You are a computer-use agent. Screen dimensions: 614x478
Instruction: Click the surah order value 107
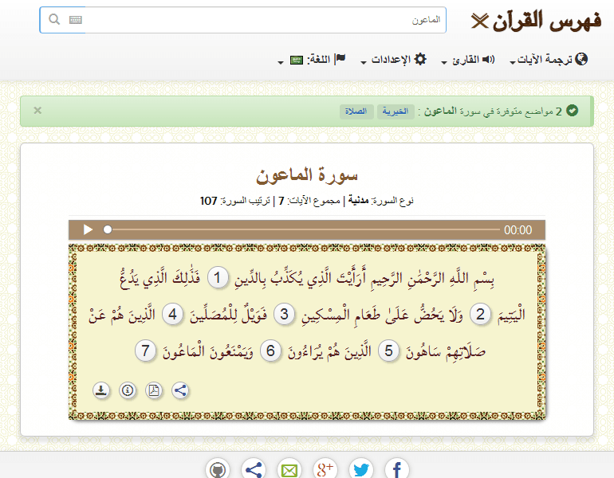(208, 201)
